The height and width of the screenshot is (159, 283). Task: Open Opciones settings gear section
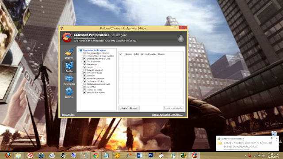[69, 93]
